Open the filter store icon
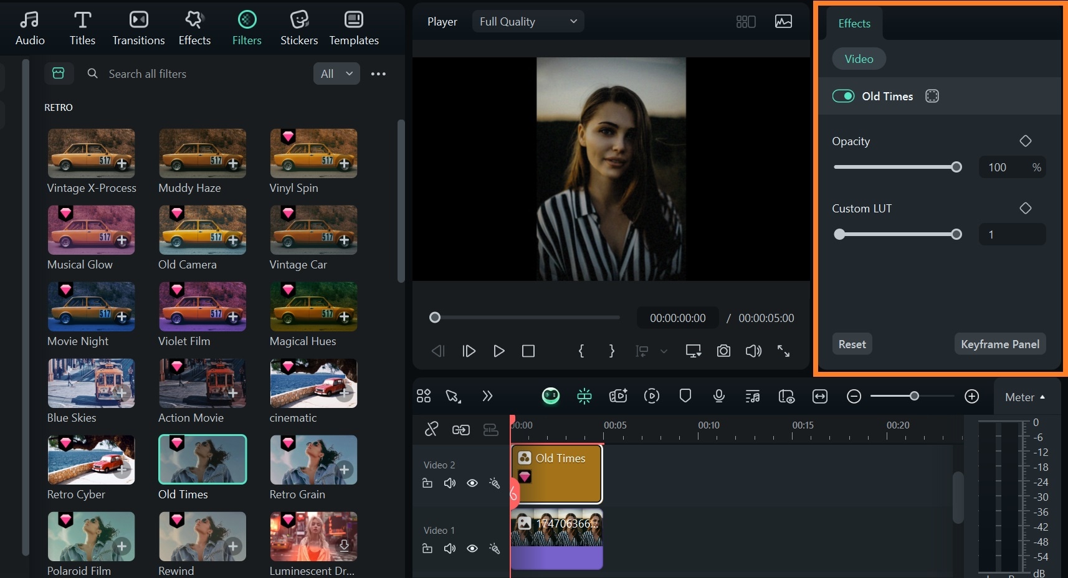Viewport: 1068px width, 578px height. tap(59, 73)
